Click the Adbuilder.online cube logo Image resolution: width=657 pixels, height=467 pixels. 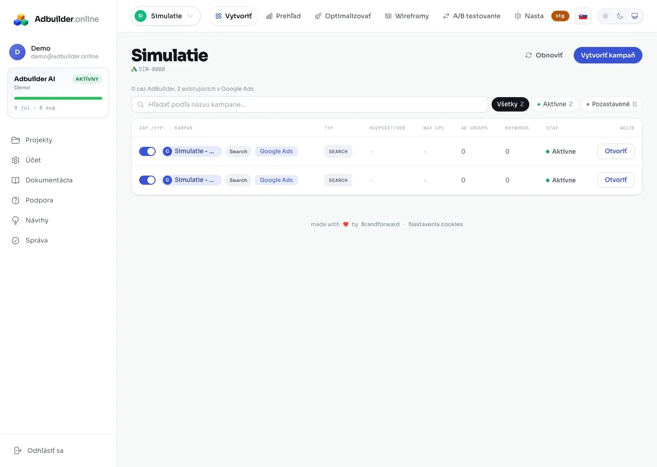[x=21, y=19]
